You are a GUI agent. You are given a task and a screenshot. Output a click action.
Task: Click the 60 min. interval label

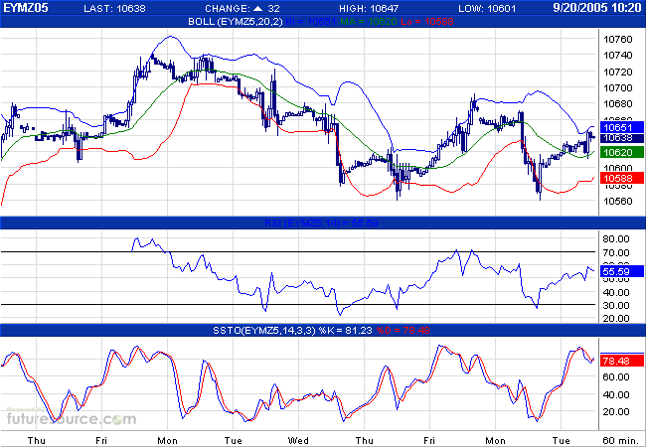(619, 441)
